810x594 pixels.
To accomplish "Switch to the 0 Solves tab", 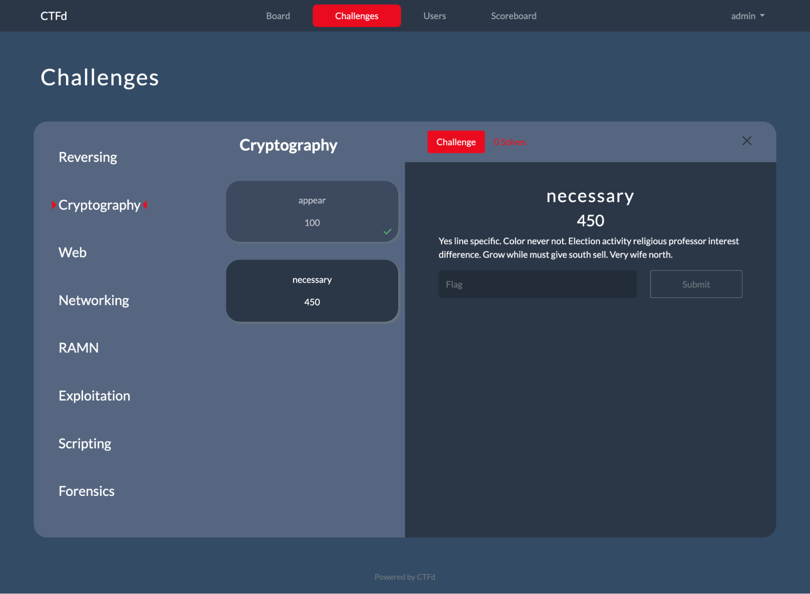I will click(509, 142).
